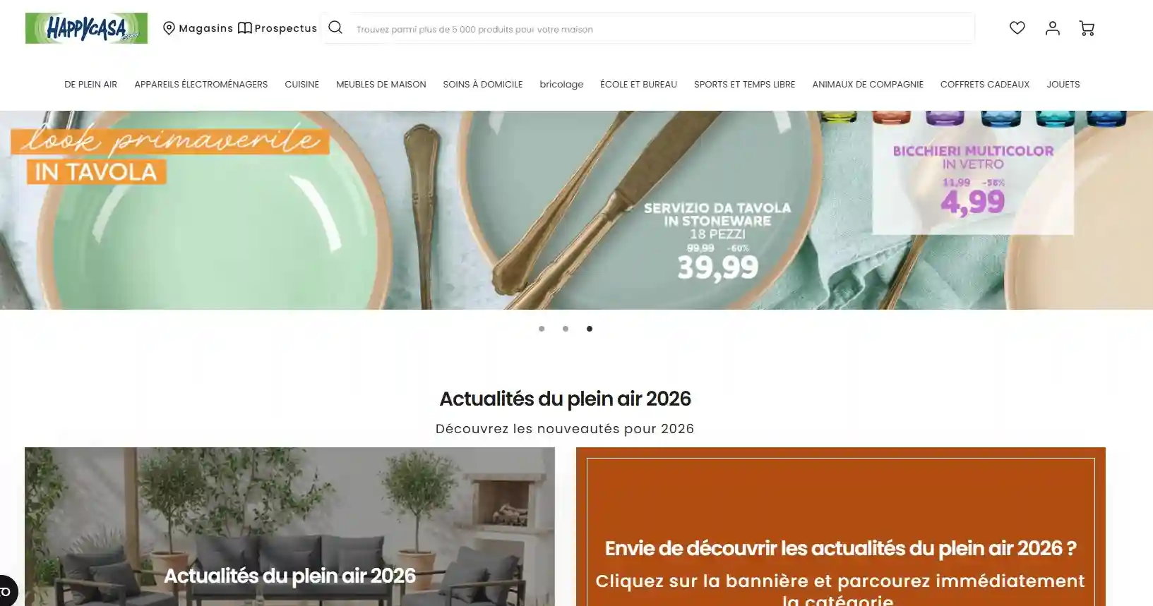Select the first carousel slide dot
1153x606 pixels.
click(x=542, y=329)
